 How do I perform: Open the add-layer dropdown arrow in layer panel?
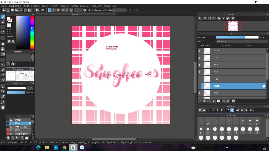[215, 101]
